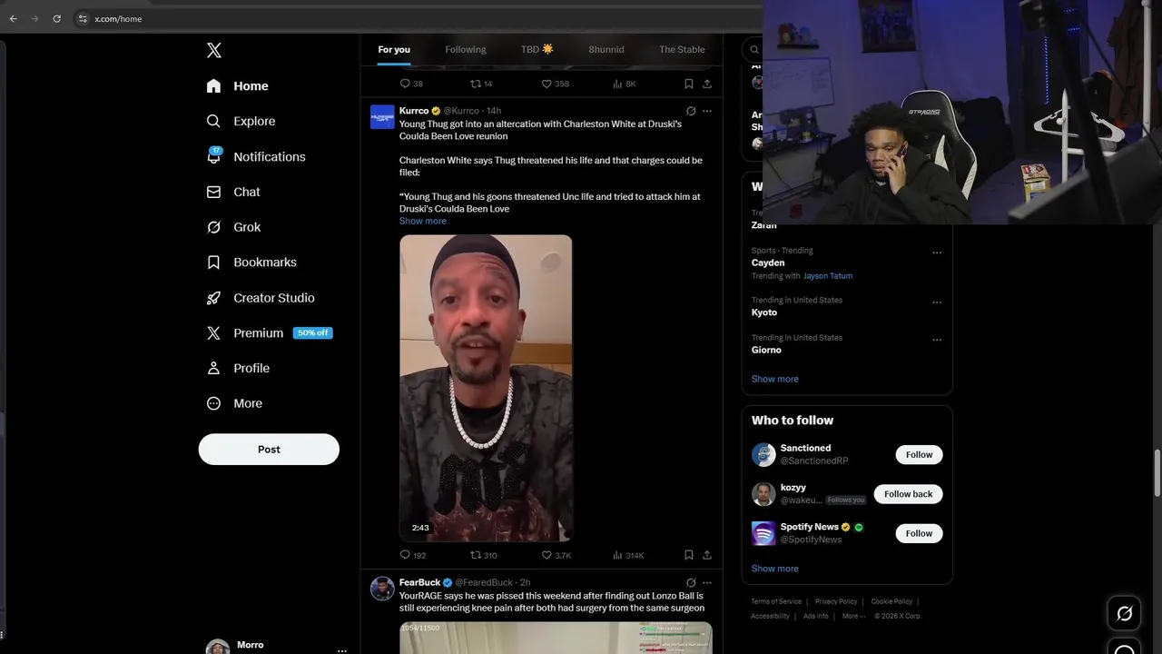Share the Kurrco post
The image size is (1162, 654).
click(707, 555)
